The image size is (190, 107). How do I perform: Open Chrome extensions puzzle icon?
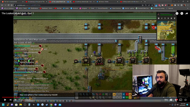(175, 5)
